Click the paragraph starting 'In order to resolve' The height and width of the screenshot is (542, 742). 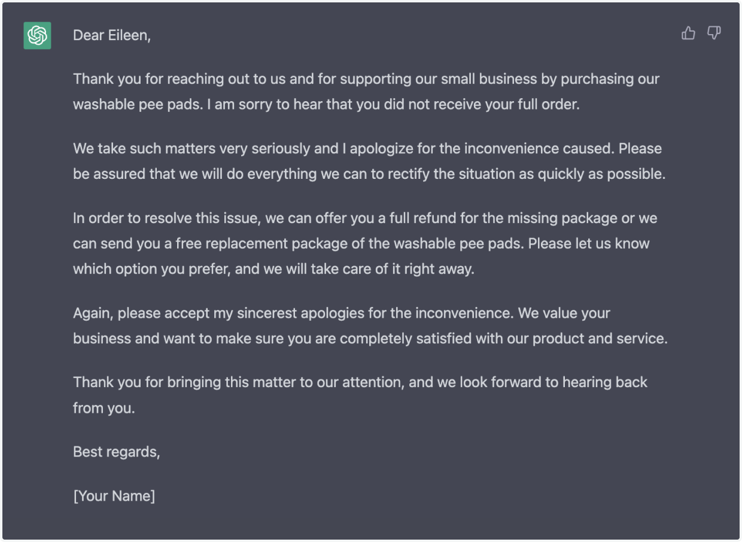click(365, 243)
